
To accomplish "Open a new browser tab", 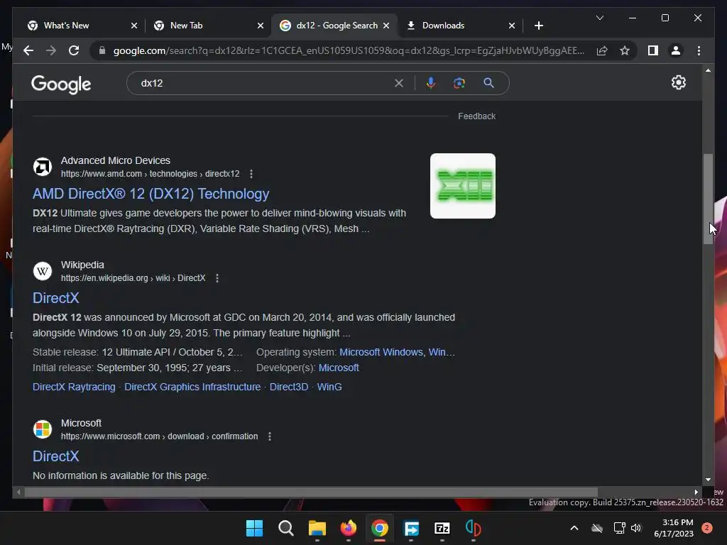I will (x=538, y=26).
